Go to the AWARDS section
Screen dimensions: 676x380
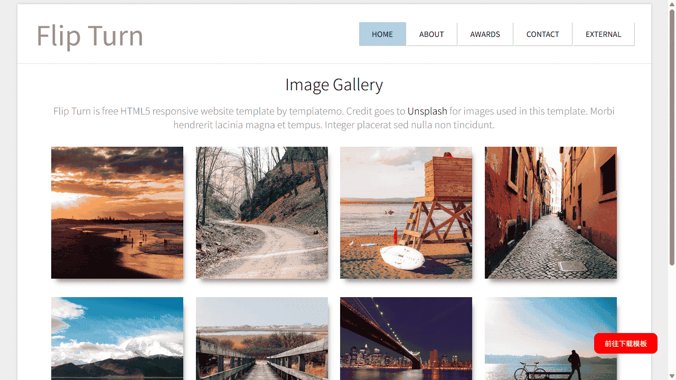tap(485, 34)
